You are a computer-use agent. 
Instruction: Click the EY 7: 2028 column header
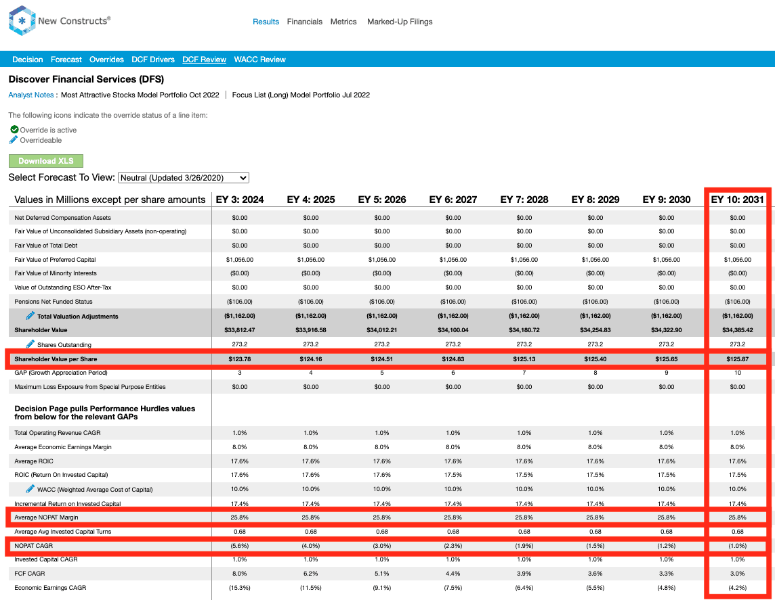(524, 200)
